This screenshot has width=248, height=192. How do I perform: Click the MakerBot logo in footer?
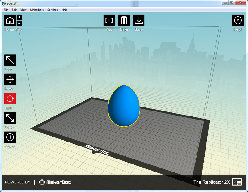pyautogui.click(x=55, y=182)
